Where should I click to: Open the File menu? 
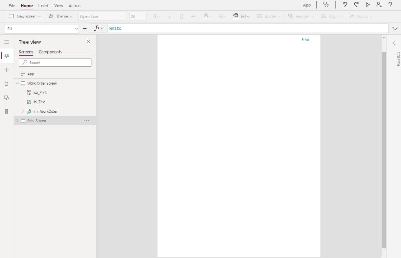(x=12, y=5)
